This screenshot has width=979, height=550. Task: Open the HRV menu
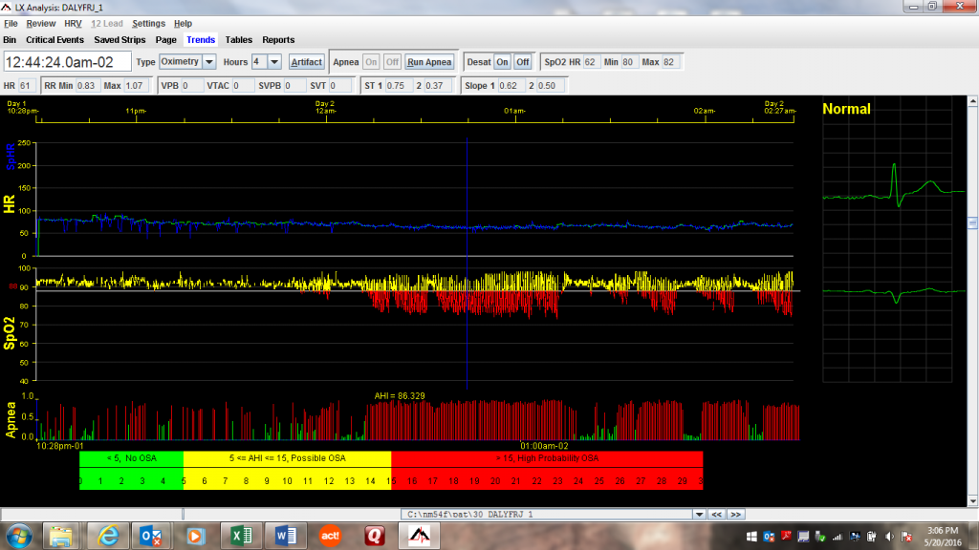(x=73, y=24)
